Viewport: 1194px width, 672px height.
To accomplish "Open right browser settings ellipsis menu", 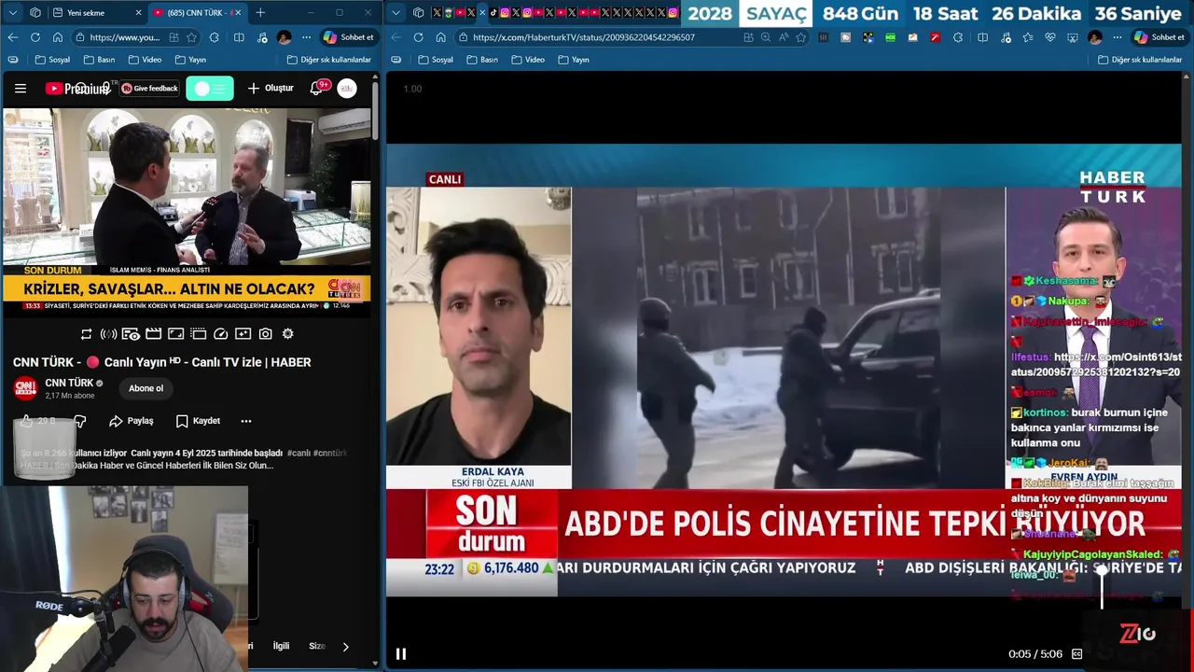I will click(1118, 37).
